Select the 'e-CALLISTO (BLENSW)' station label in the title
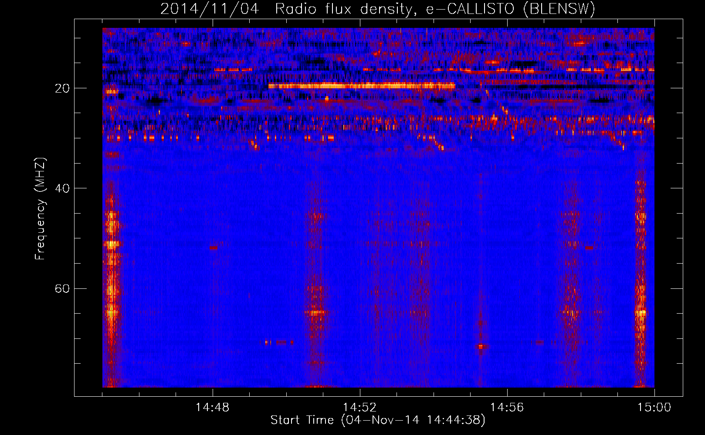The height and width of the screenshot is (435, 705). [511, 9]
